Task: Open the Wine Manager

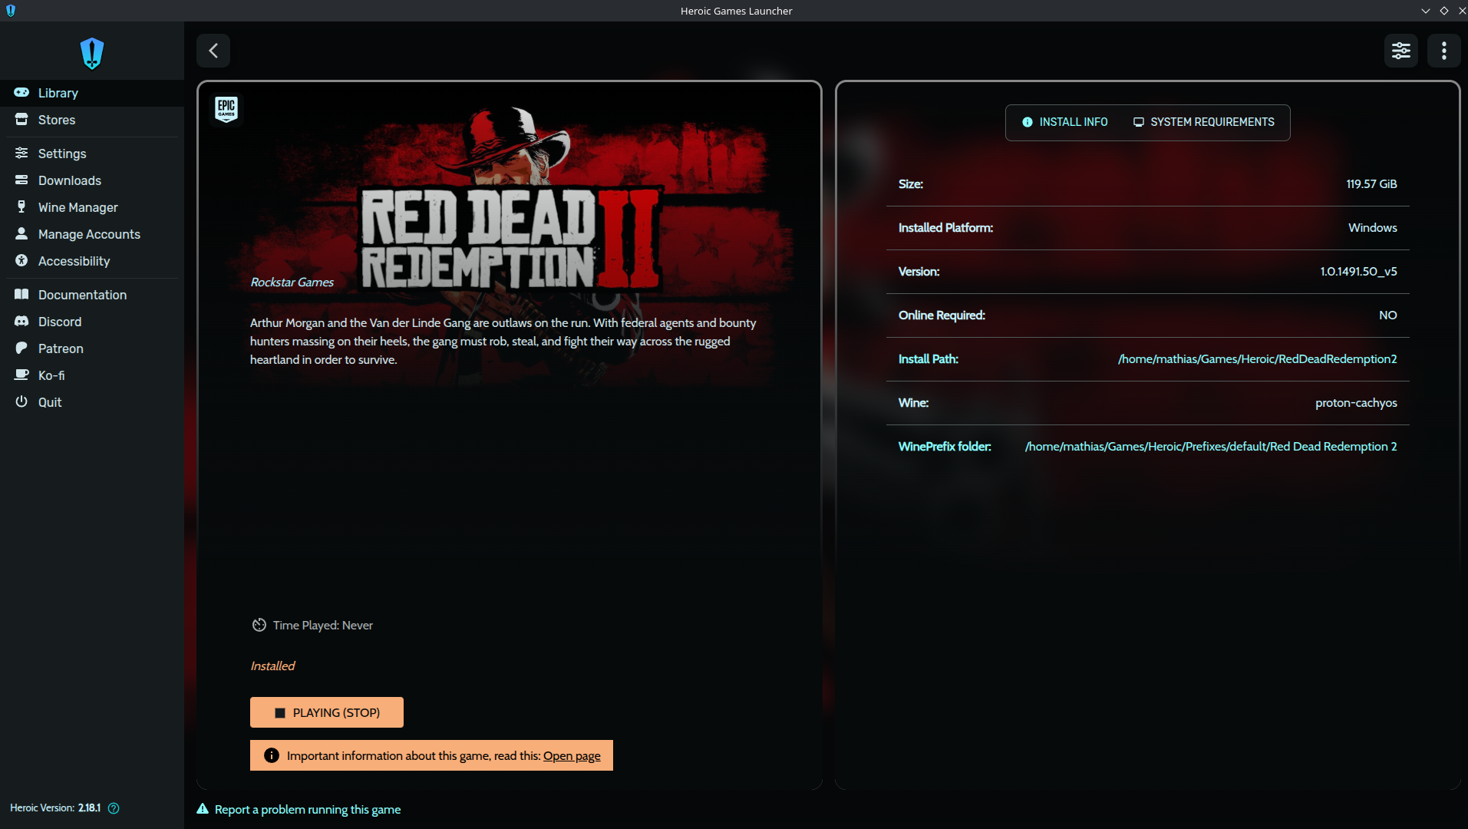Action: 92,207
